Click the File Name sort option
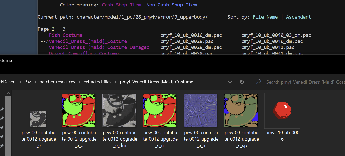The image size is (345, 156). [x=265, y=17]
